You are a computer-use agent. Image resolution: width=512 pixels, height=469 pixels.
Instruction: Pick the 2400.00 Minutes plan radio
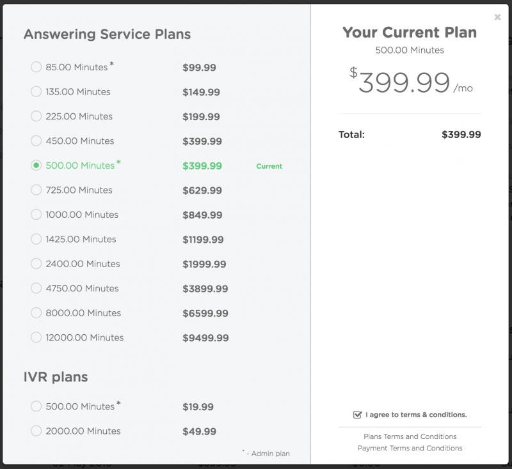36,264
